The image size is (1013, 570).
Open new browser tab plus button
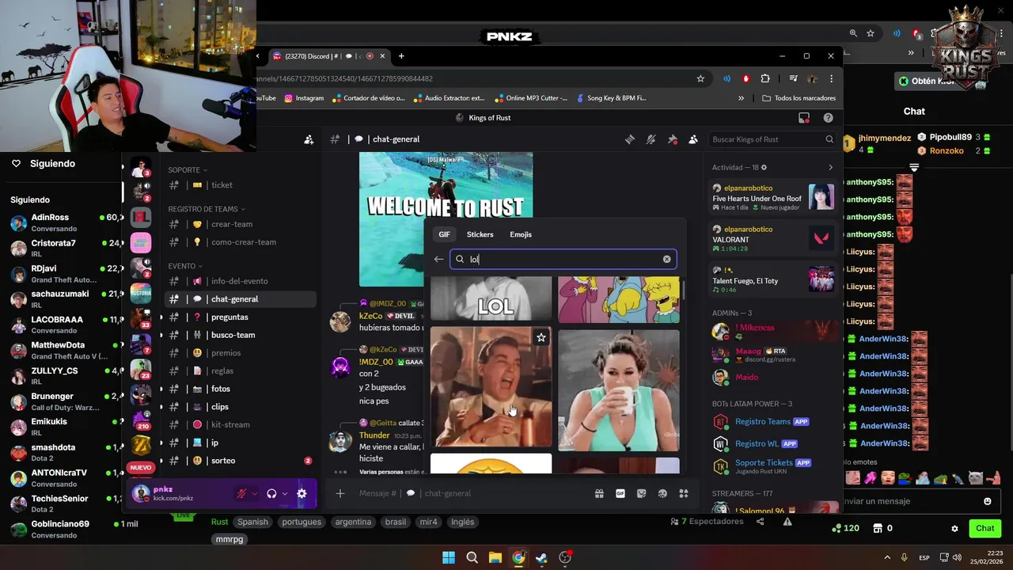pos(401,56)
